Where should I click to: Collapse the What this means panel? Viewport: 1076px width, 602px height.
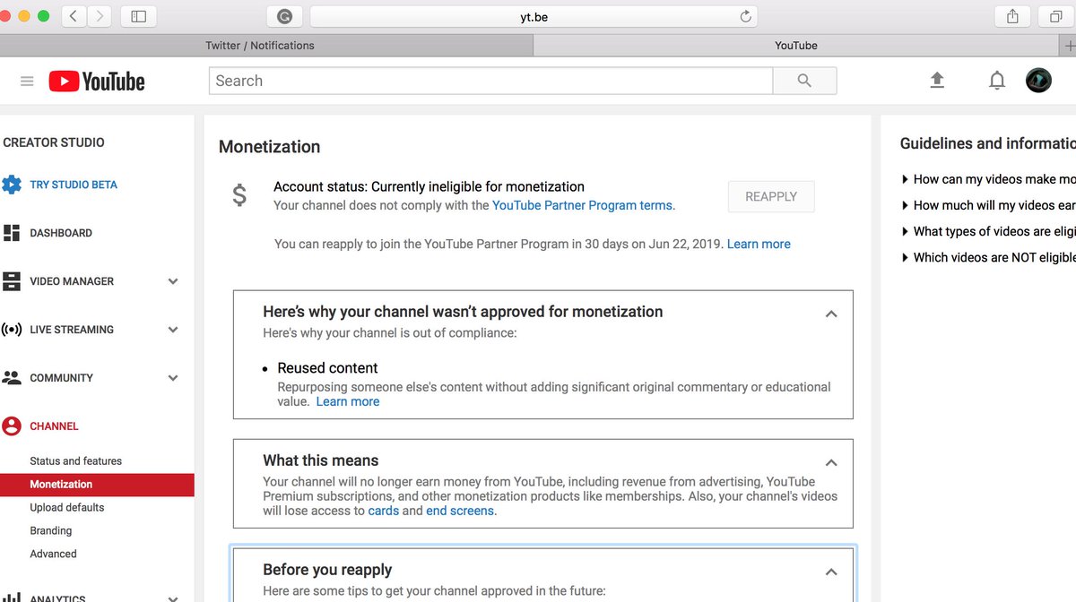tap(831, 463)
